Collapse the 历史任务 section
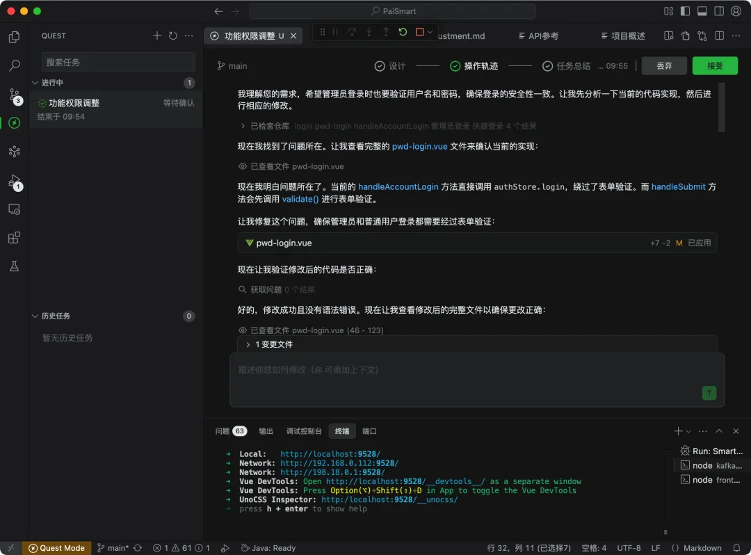 [35, 316]
